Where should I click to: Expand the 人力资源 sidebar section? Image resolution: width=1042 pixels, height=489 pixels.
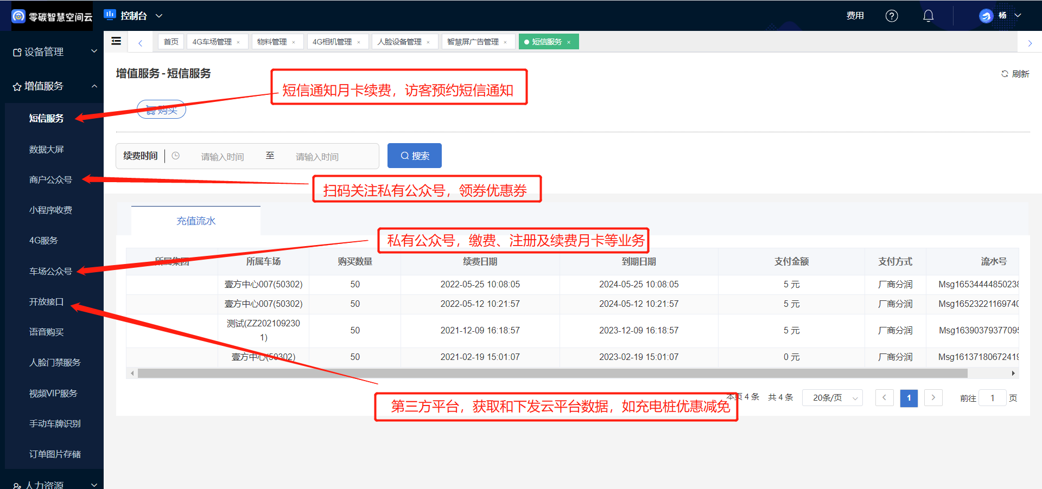52,484
